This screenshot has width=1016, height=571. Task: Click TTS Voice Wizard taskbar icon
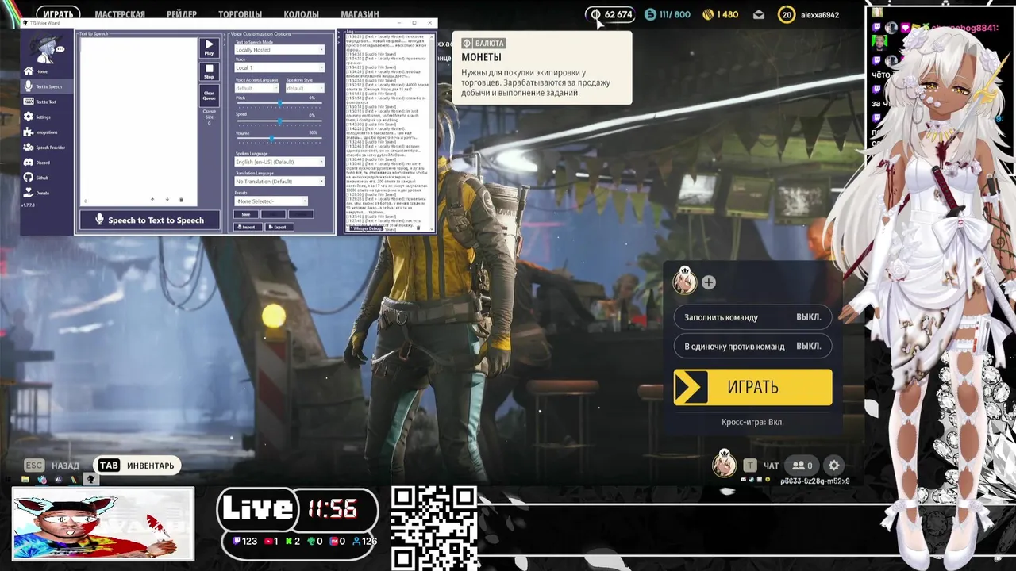click(90, 480)
